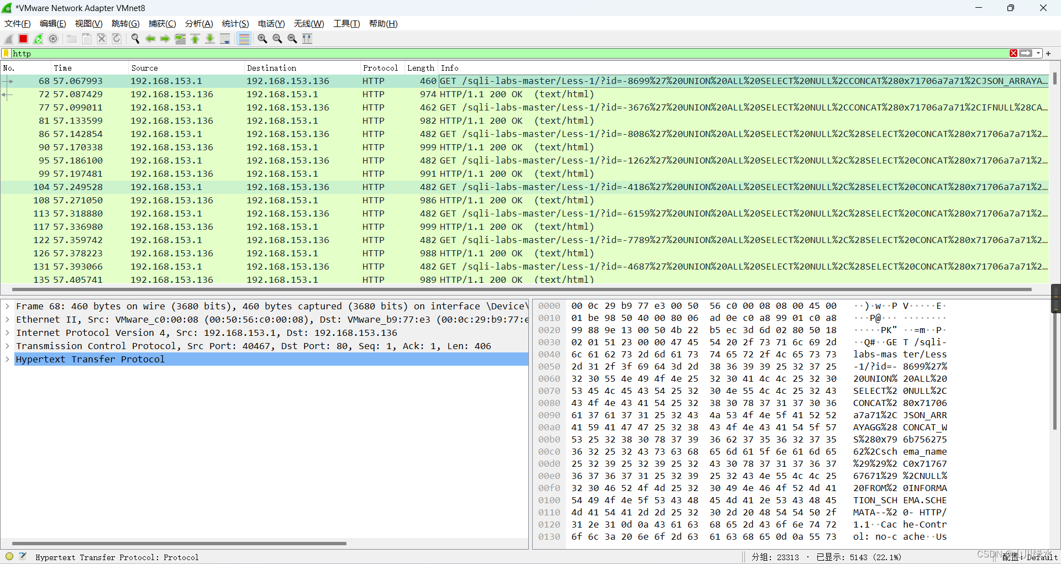Screen dimensions: 1061x564
Task: Open a capture file folder icon
Action: tap(72, 39)
